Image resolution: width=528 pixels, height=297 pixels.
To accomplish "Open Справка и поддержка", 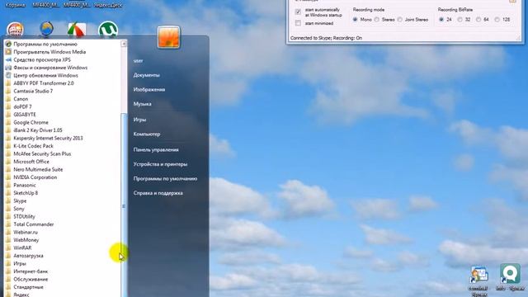I will click(158, 193).
